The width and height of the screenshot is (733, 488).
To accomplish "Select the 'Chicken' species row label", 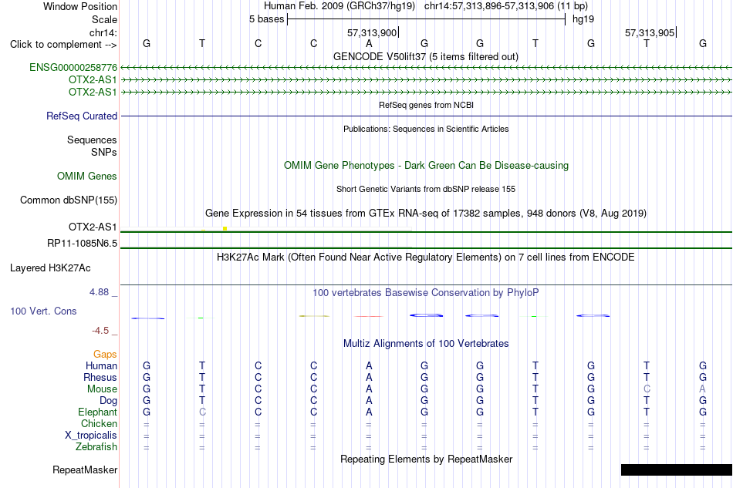I will point(99,423).
